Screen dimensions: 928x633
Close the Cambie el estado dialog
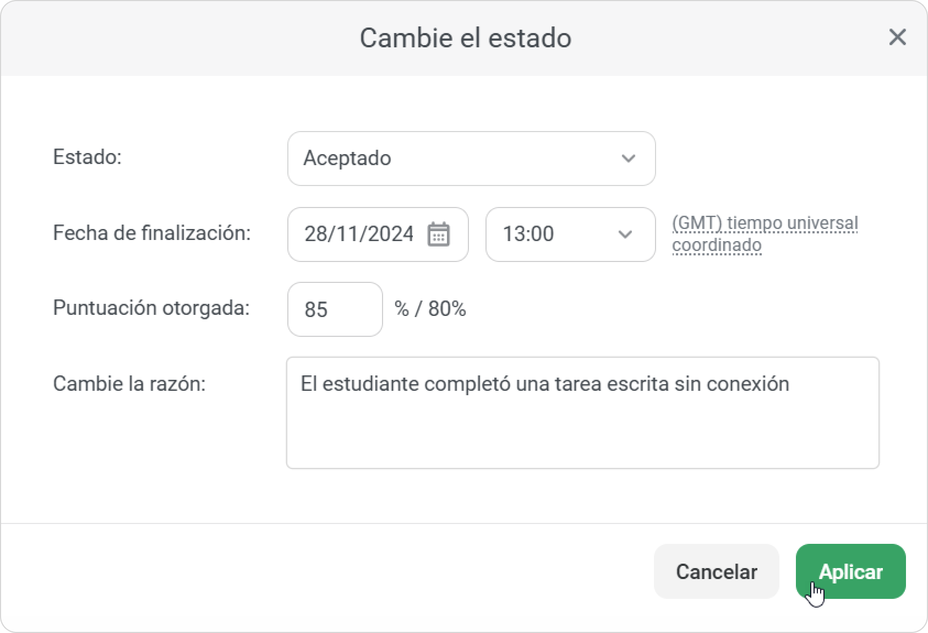click(897, 37)
